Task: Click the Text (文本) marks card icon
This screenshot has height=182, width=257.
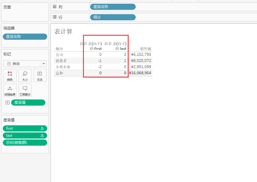Action: [x=40, y=75]
